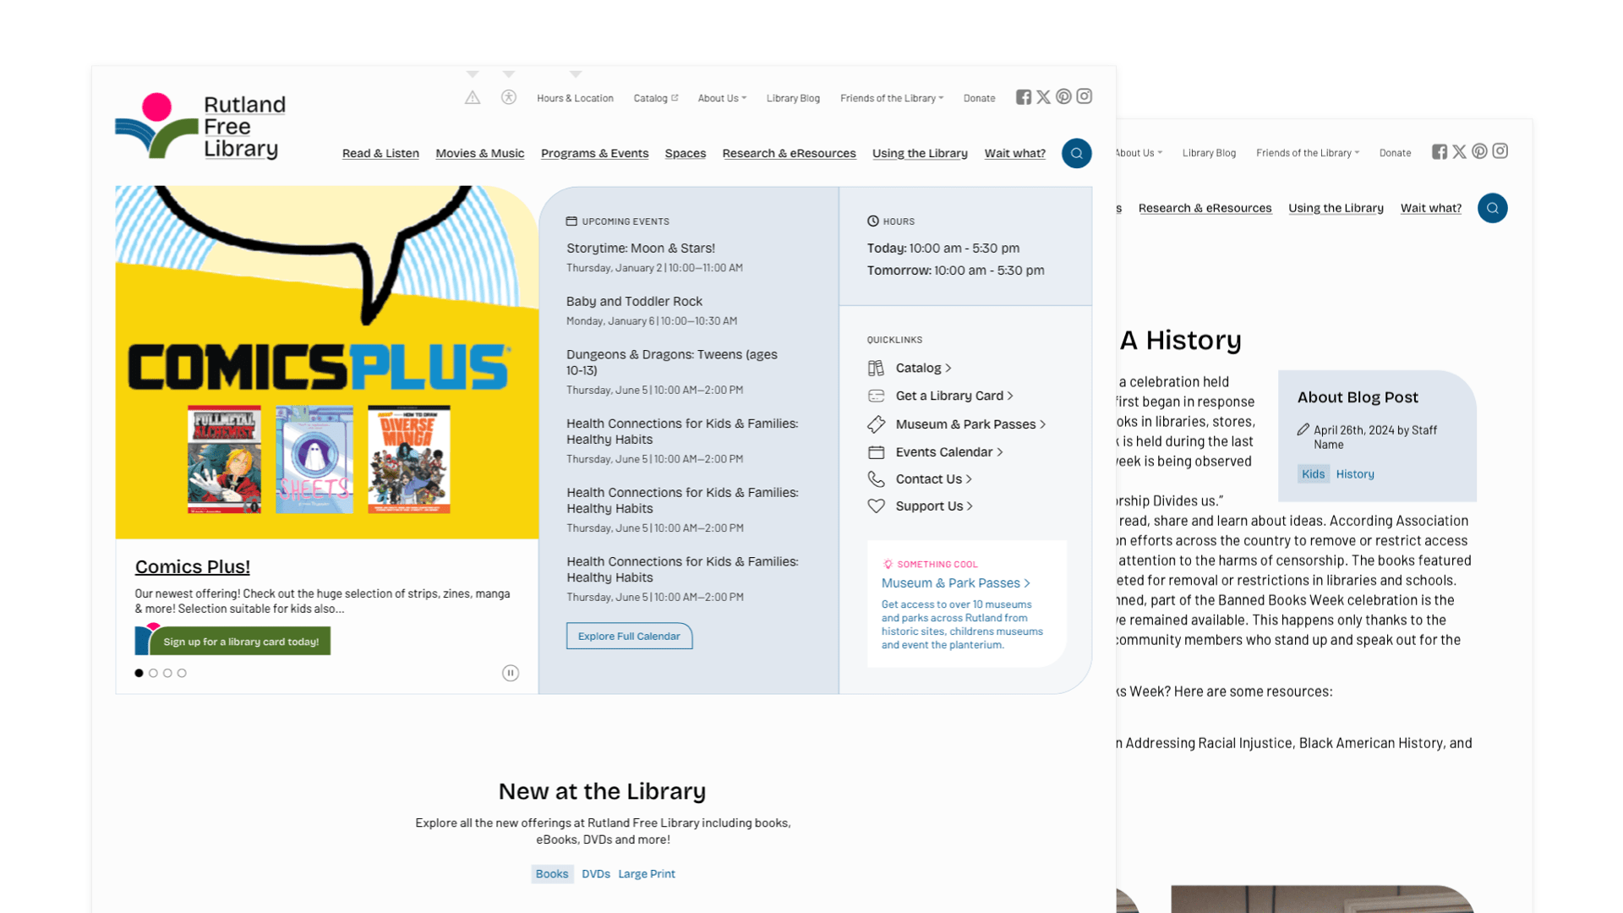The width and height of the screenshot is (1623, 913).
Task: Click the Catalog books icon in Quicklinks
Action: pos(876,368)
